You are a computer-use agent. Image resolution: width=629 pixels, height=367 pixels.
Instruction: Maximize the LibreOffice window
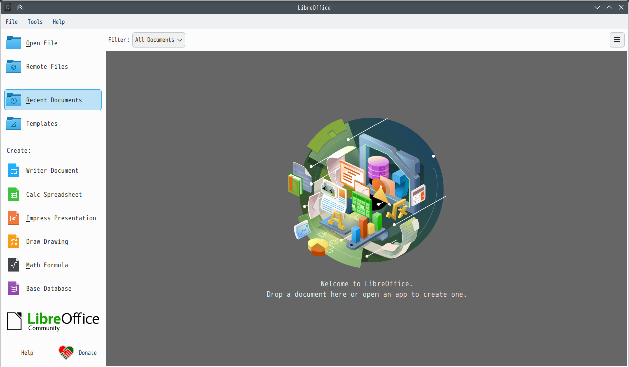click(x=609, y=7)
